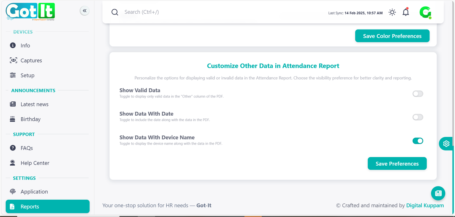455x217 pixels.
Task: Collapse the sidebar with double chevron
Action: [84, 11]
